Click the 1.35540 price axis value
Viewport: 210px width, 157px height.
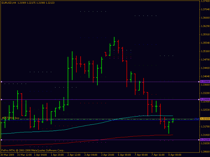(205, 43)
